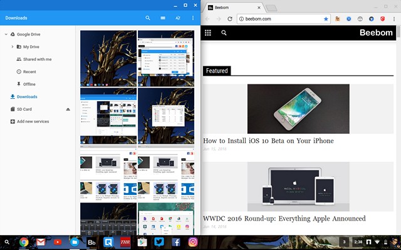Open the plain tree wallpaper thumbnail, first row
Image resolution: width=401 pixels, height=250 pixels.
(x=108, y=58)
